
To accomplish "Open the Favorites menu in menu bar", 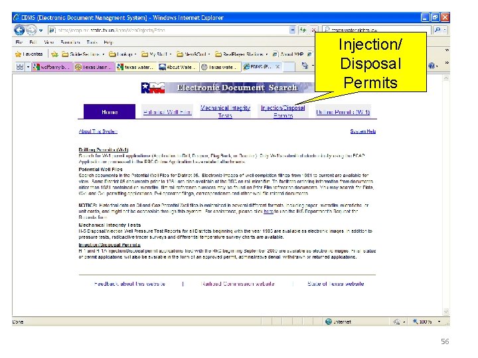I will [70, 42].
